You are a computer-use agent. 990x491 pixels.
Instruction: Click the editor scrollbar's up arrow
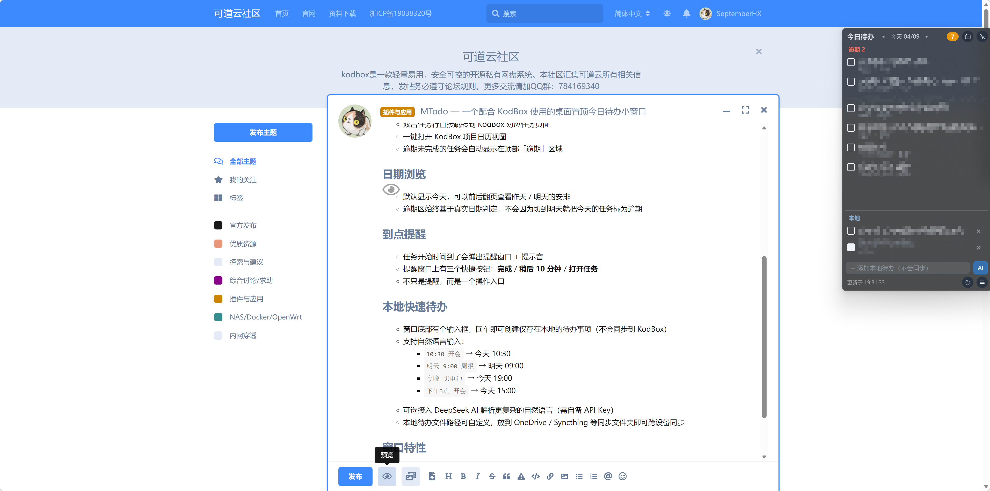764,128
